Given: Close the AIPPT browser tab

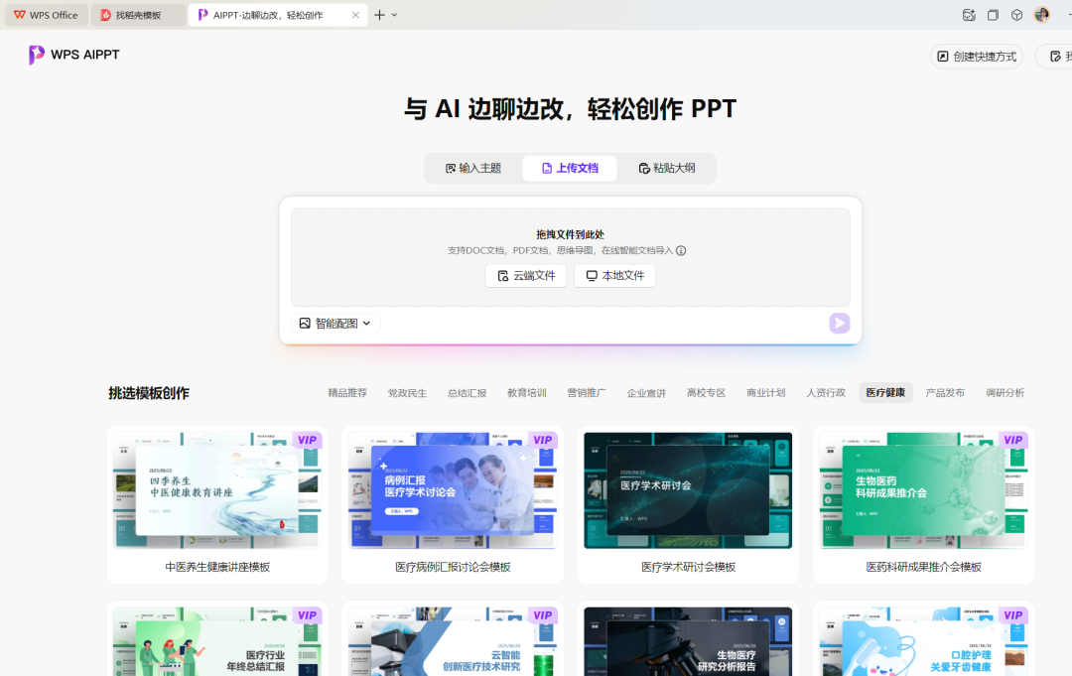Looking at the screenshot, I should (x=355, y=15).
